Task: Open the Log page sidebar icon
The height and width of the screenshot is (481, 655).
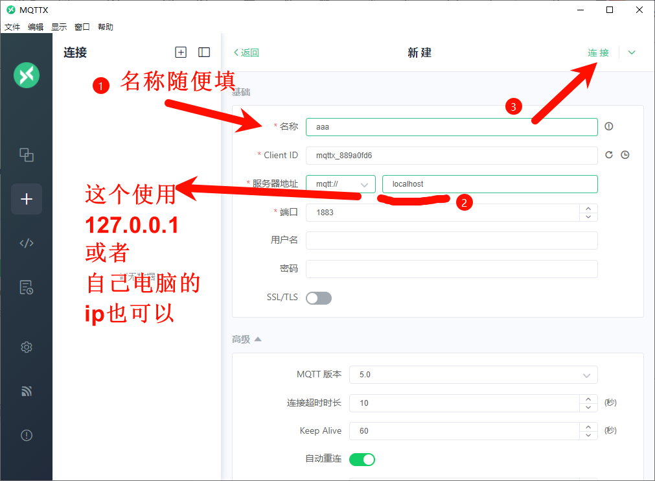Action: tap(27, 287)
